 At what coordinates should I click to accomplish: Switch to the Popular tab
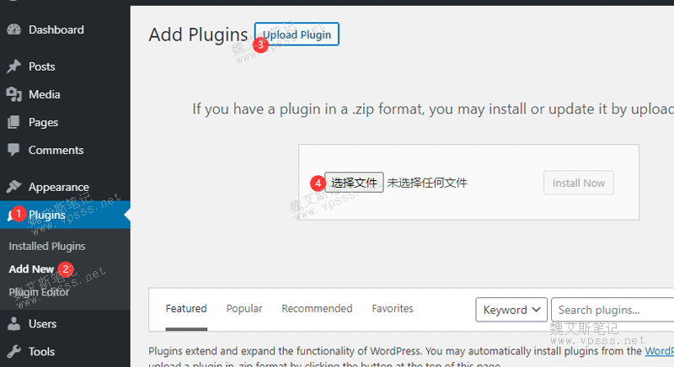pos(244,309)
